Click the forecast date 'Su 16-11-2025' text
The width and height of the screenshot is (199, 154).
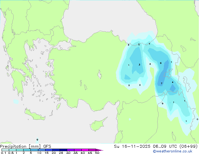[x=132, y=146]
